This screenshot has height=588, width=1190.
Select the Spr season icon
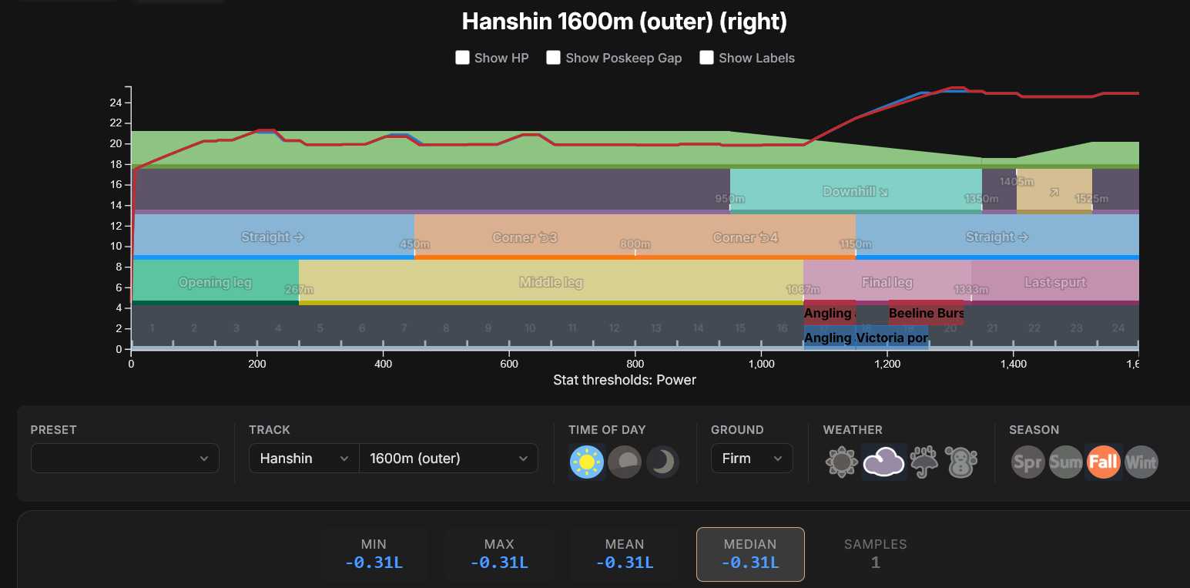coord(1027,462)
